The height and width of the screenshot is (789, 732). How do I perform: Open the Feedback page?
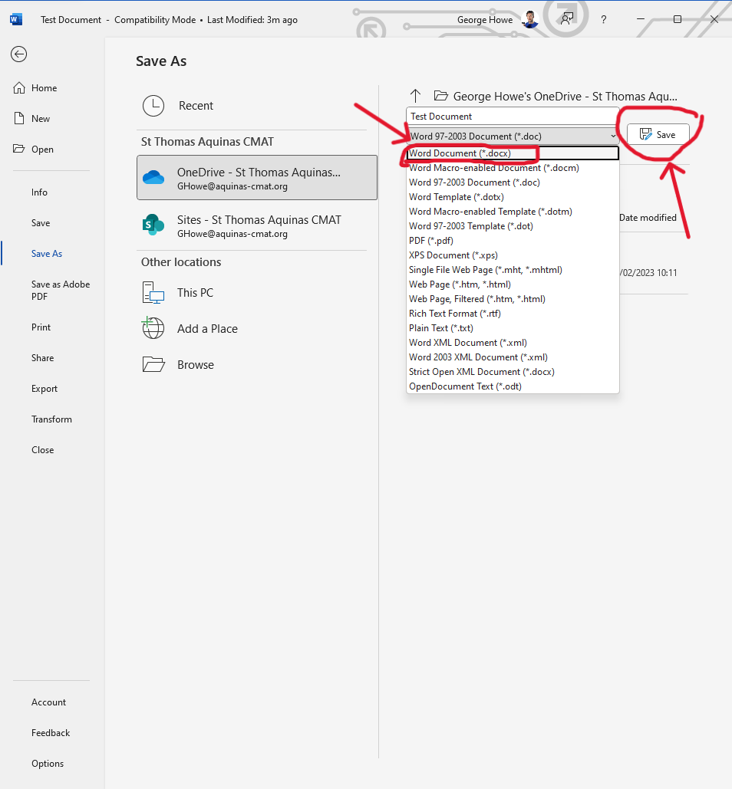click(51, 733)
